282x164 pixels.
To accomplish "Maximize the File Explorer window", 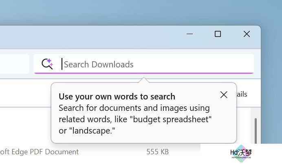I will pyautogui.click(x=218, y=34).
